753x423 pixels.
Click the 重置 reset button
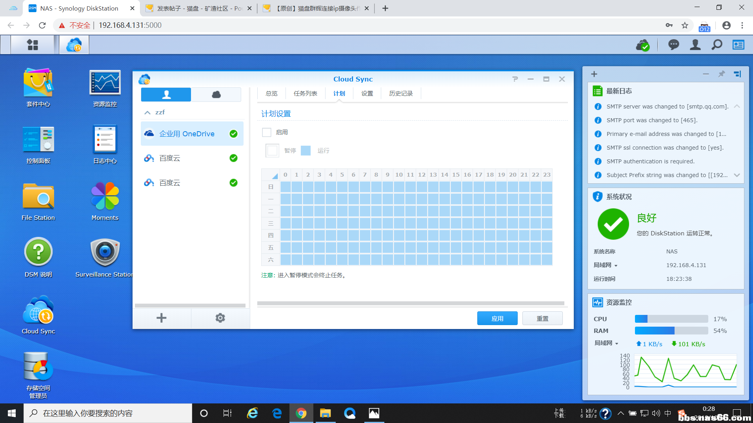542,318
